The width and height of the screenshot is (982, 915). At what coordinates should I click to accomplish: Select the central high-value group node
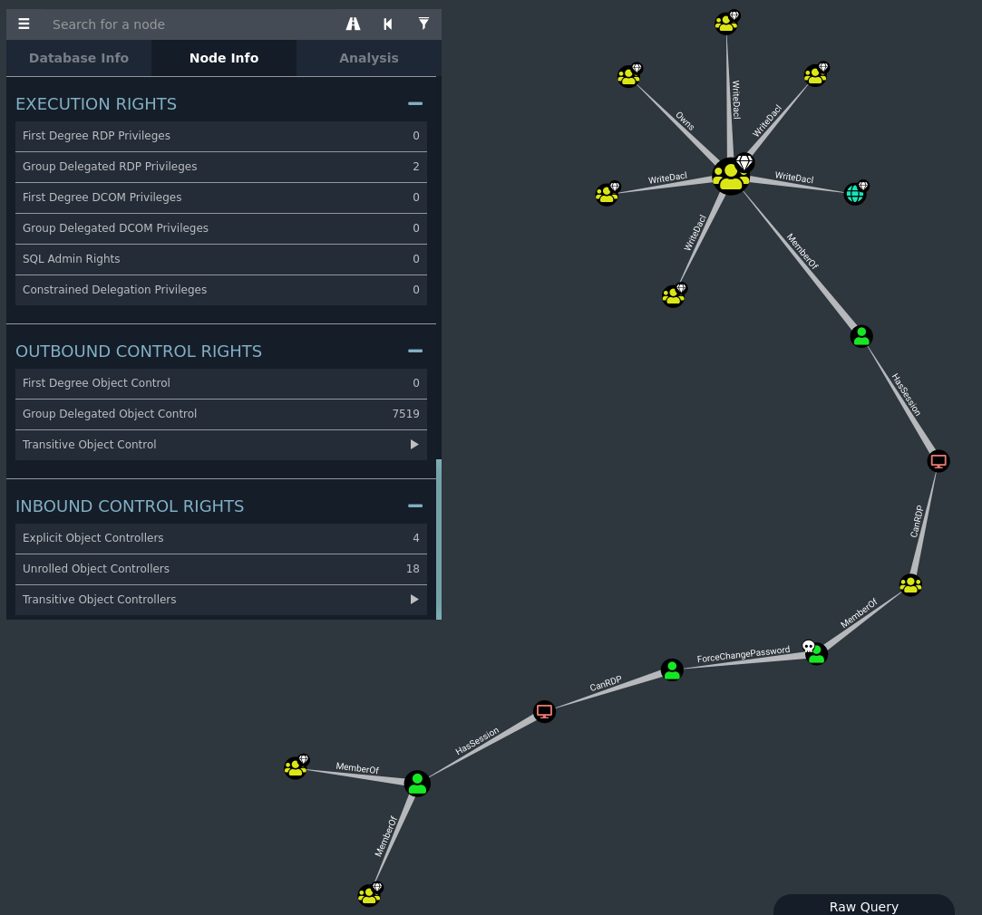pyautogui.click(x=731, y=176)
